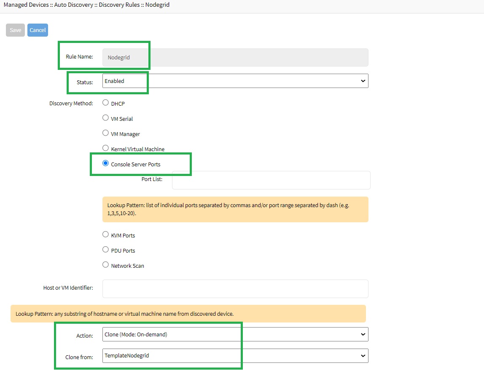Click the Action label
This screenshot has height=373, width=484.
click(85, 336)
